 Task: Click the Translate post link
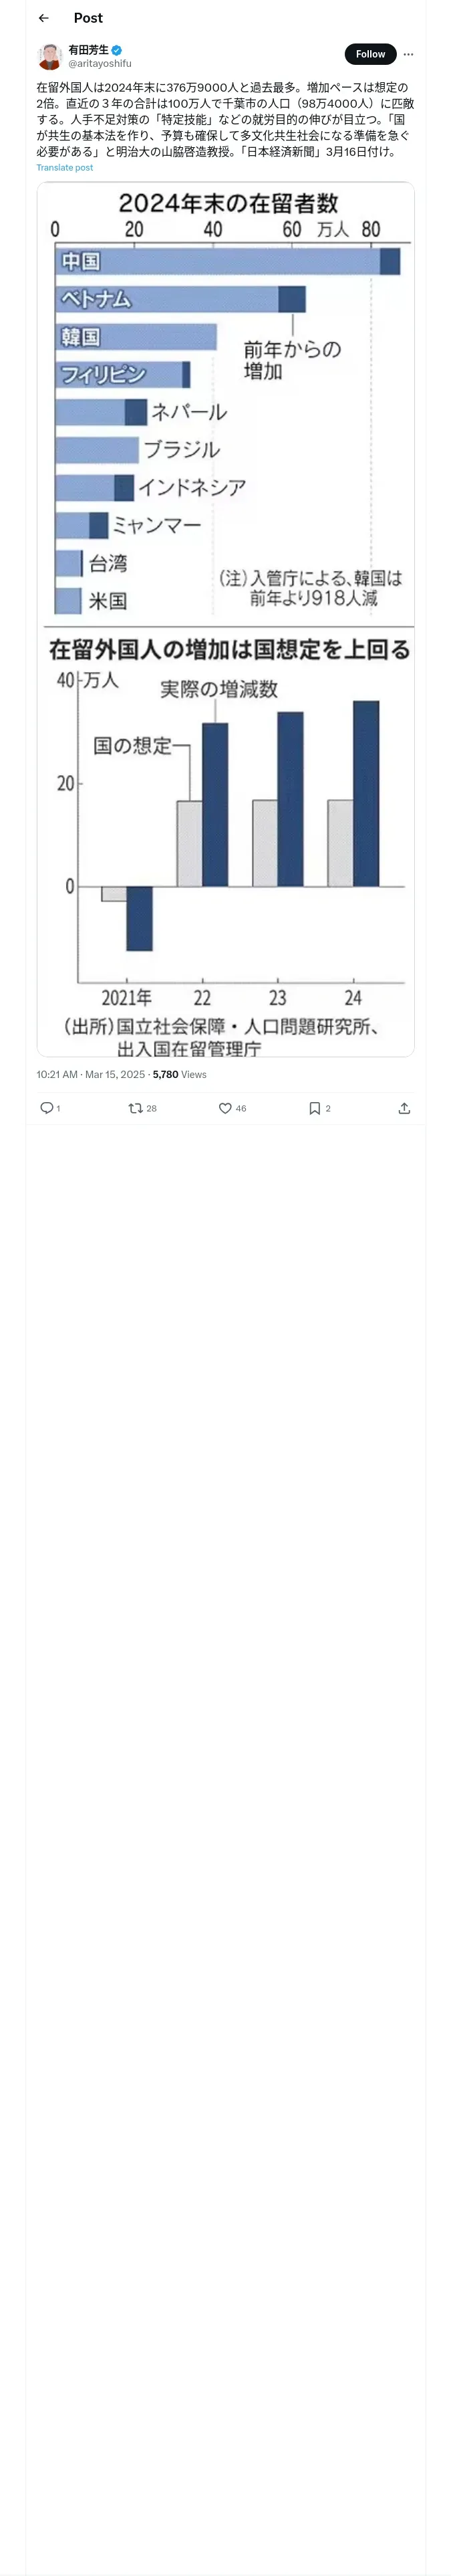pos(65,168)
